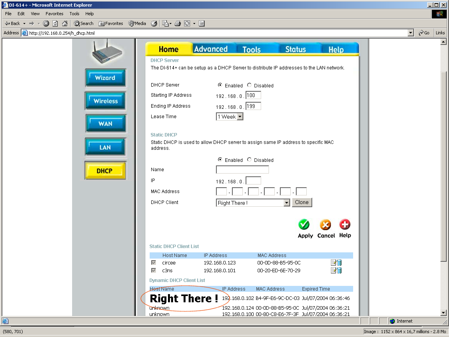Open the Favorites menu

point(54,14)
